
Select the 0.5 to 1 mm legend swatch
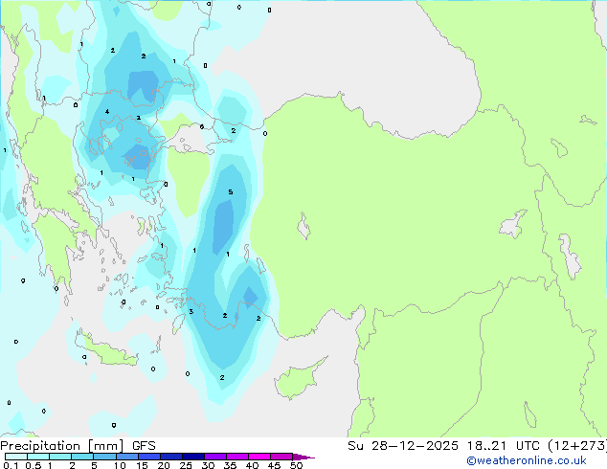click(x=38, y=457)
